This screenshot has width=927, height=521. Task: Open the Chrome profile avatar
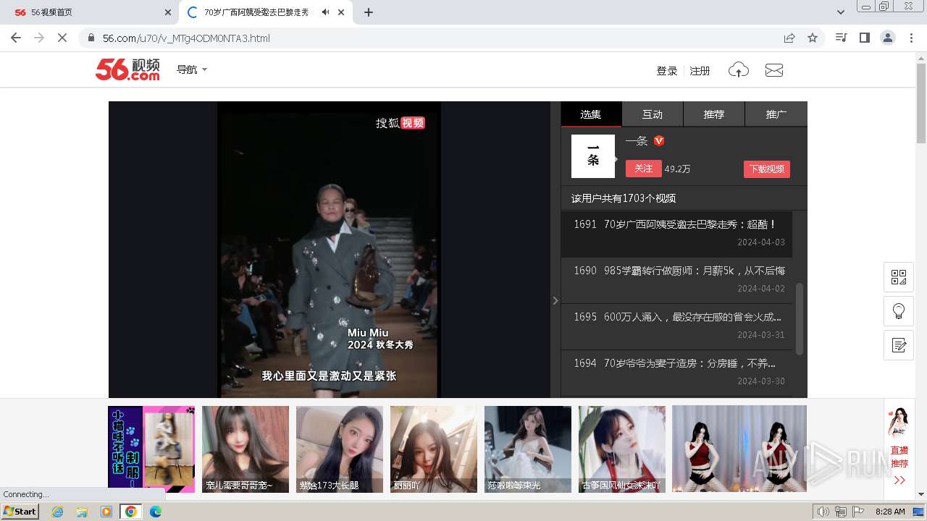tap(888, 38)
